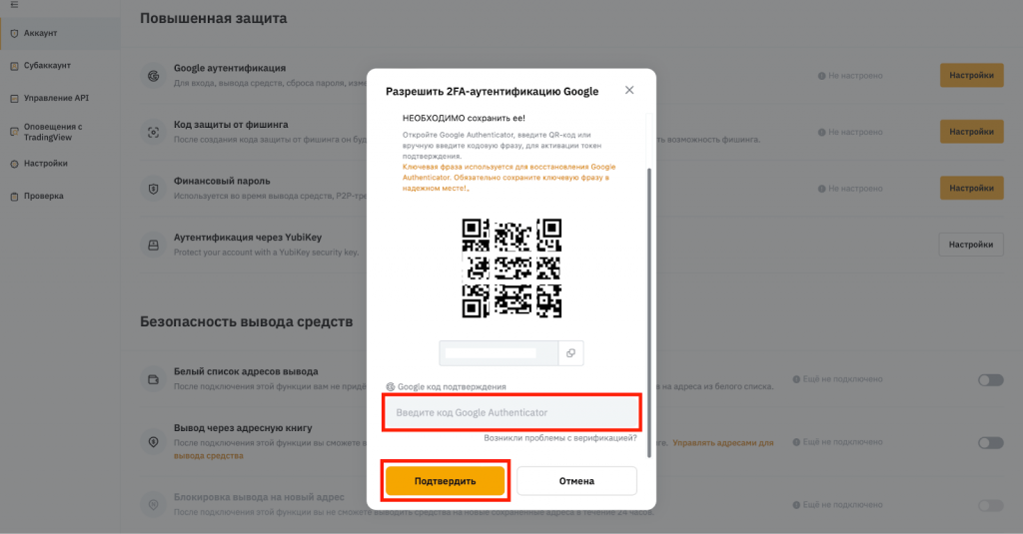
Task: Toggle the withdrawal address whitelist switch
Action: (x=990, y=380)
